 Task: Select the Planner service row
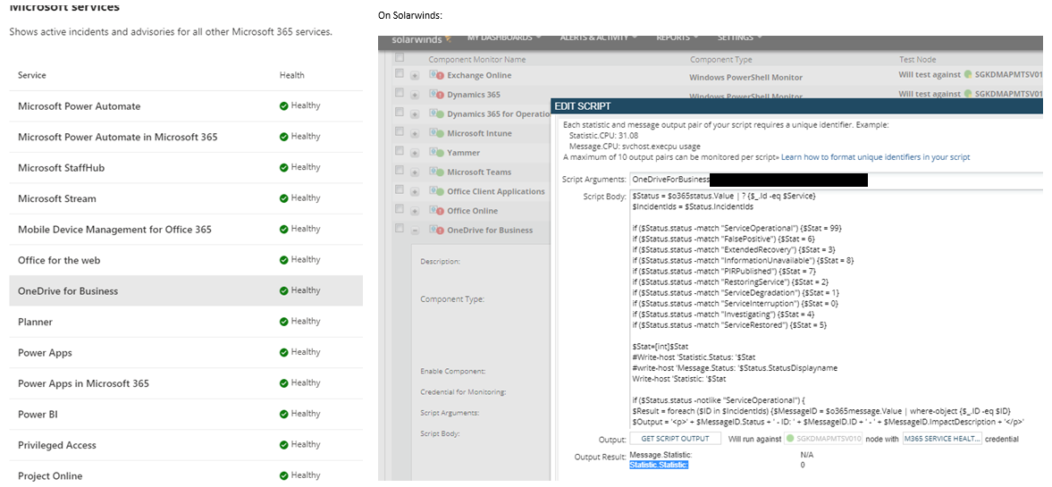pos(186,322)
